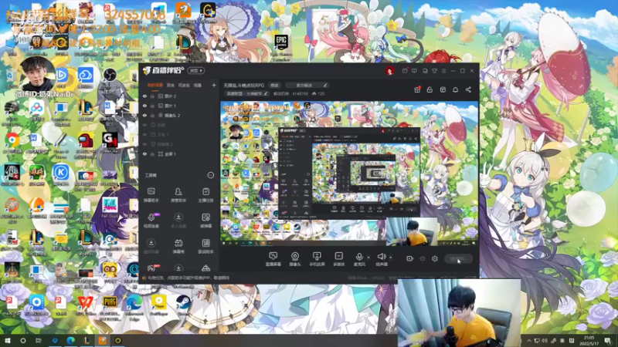Image resolution: width=618 pixels, height=347 pixels.
Task: Toggle visibility of 图片 1 source
Action: (x=144, y=106)
